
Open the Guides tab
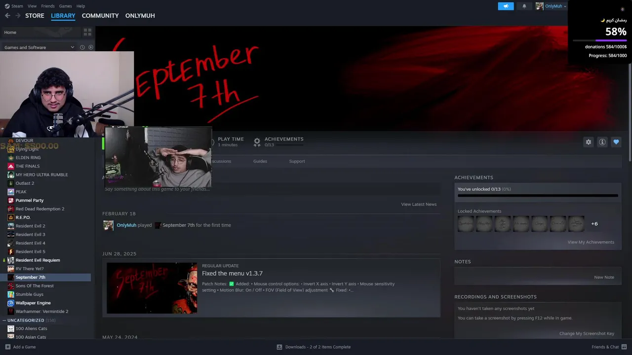coord(260,161)
